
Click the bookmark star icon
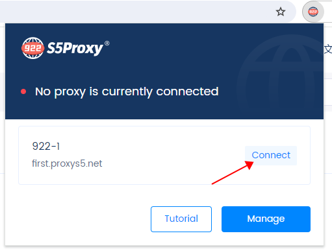click(x=281, y=12)
